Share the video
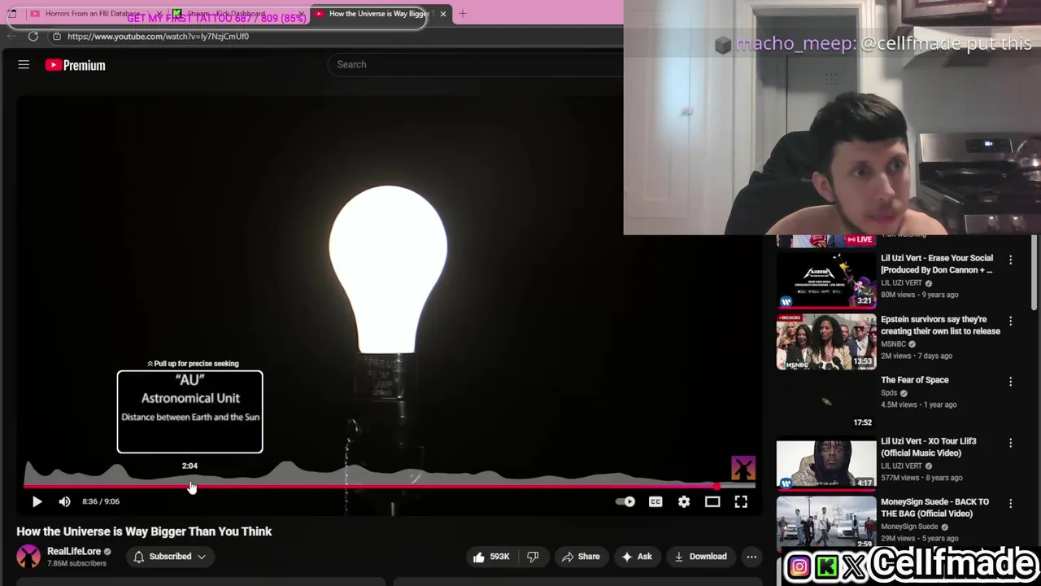Viewport: 1041px width, 586px height. (580, 557)
